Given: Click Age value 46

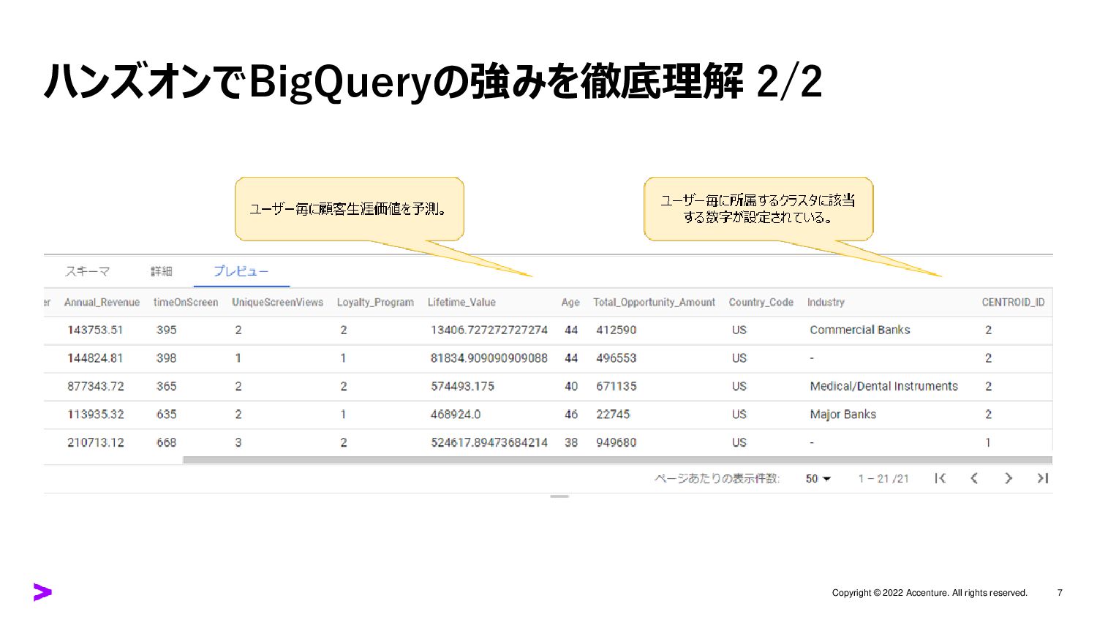Looking at the screenshot, I should [571, 415].
